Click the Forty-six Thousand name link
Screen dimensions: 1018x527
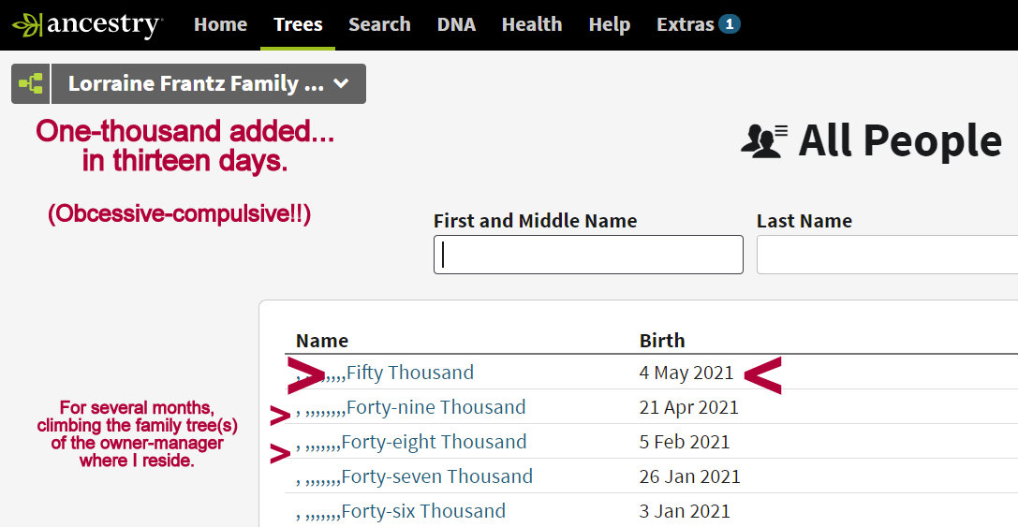423,511
